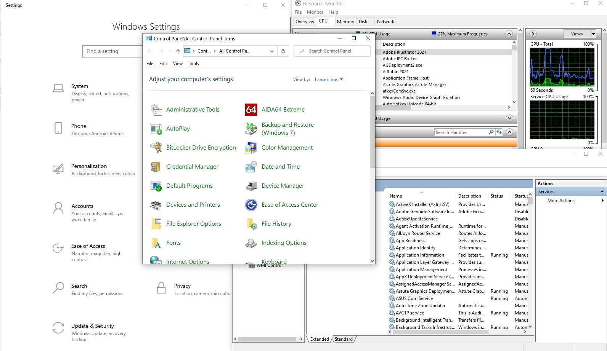The image size is (607, 351).
Task: Click Update & Security icon in Settings
Action: 58,328
